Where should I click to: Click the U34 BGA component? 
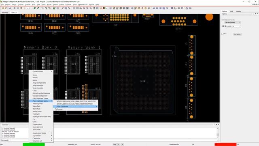pos(143,81)
